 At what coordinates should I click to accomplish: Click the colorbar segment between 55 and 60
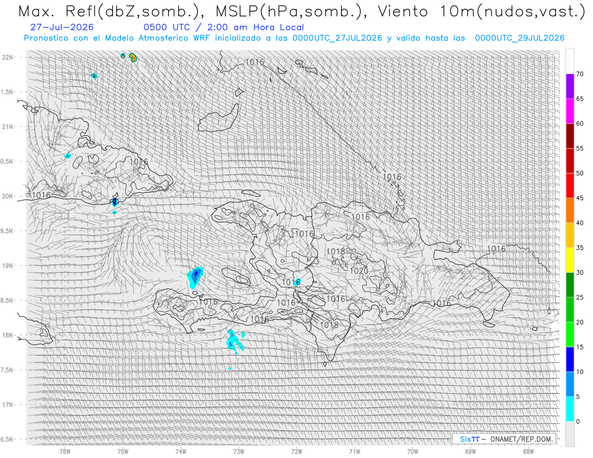(570, 136)
